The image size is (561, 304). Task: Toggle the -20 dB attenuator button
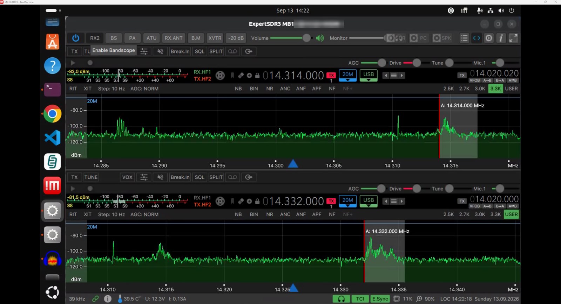[x=236, y=38]
